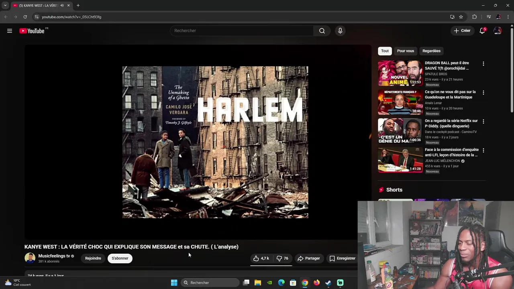Bookmark this page with the star
This screenshot has width=514, height=289.
pyautogui.click(x=461, y=17)
